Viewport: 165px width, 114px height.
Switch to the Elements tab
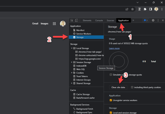click(x=87, y=20)
